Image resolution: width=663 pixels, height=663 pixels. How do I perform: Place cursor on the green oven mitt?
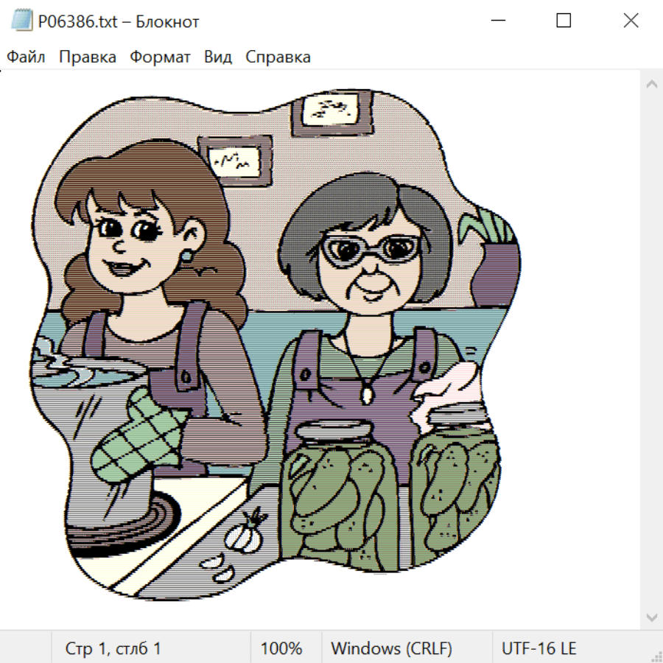136,440
